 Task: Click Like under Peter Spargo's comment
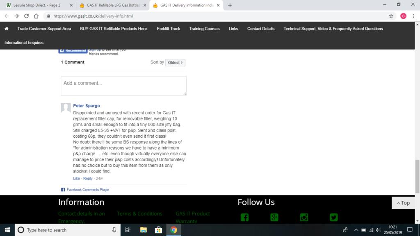coord(76,179)
